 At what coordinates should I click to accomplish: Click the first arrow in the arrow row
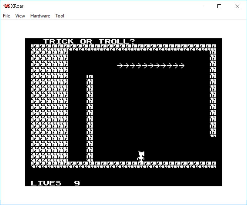click(120, 66)
